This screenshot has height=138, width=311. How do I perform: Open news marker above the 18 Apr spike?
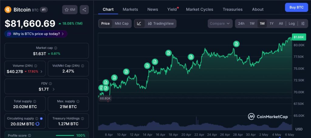[168, 53]
